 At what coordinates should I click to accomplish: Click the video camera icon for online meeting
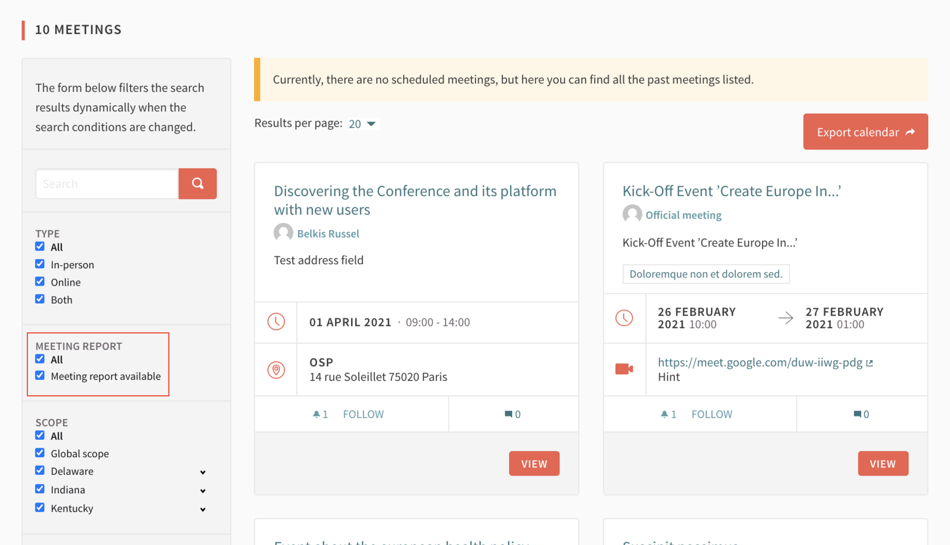pos(624,369)
